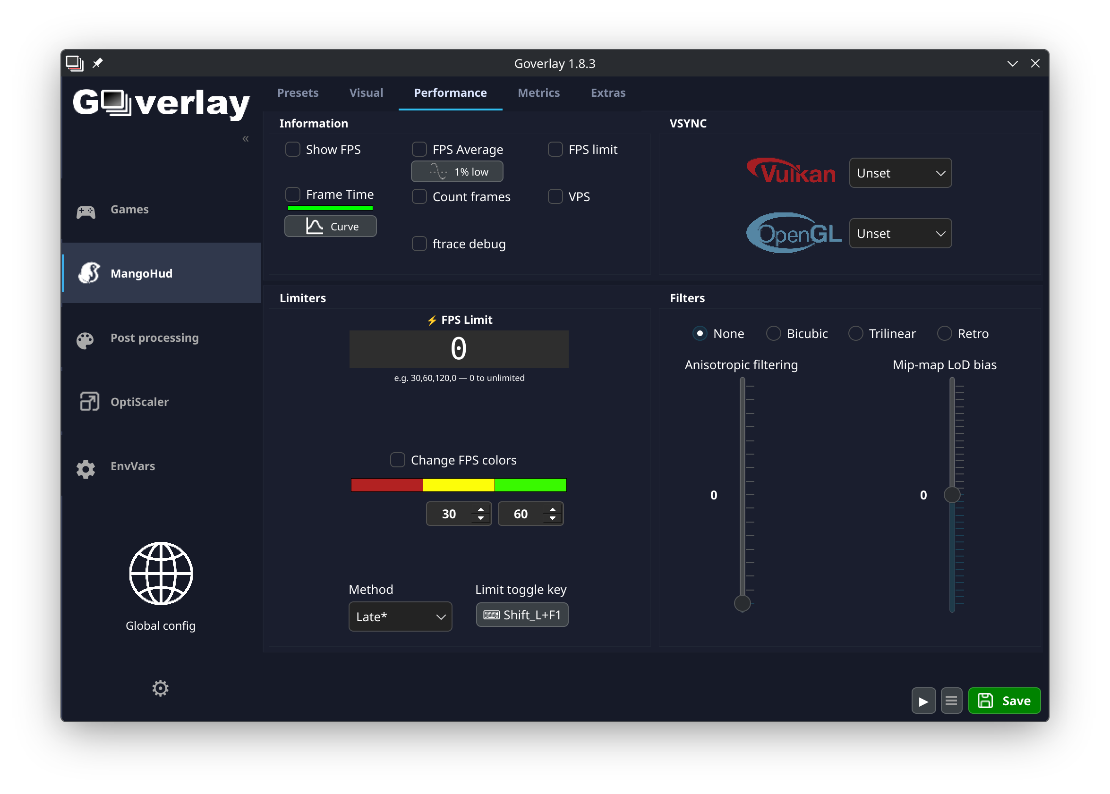Screen dimensions: 1110x794
Task: Open the limiter Method dropdown
Action: click(x=400, y=616)
